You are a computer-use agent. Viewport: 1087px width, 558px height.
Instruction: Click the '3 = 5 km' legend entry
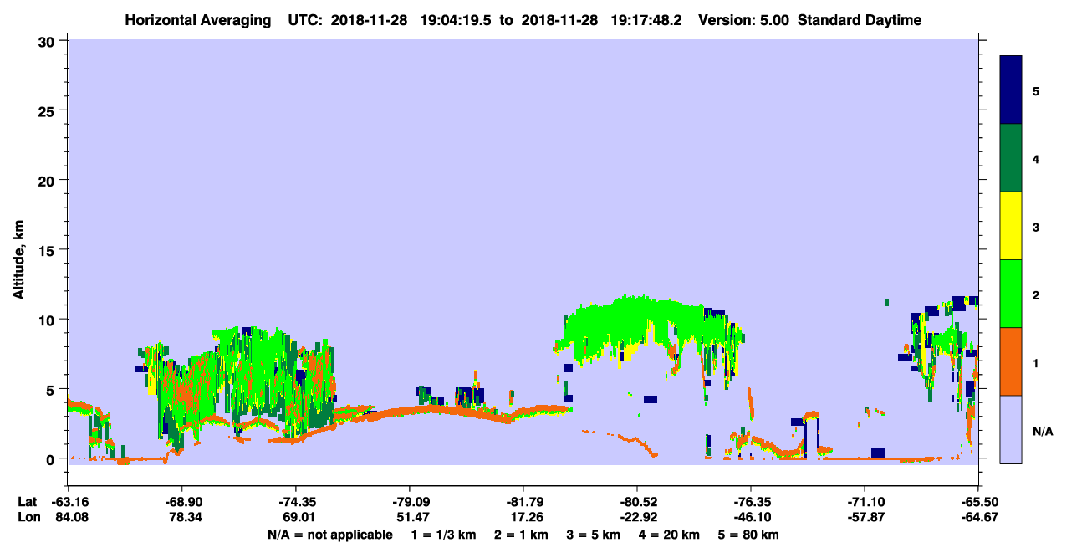coord(592,535)
